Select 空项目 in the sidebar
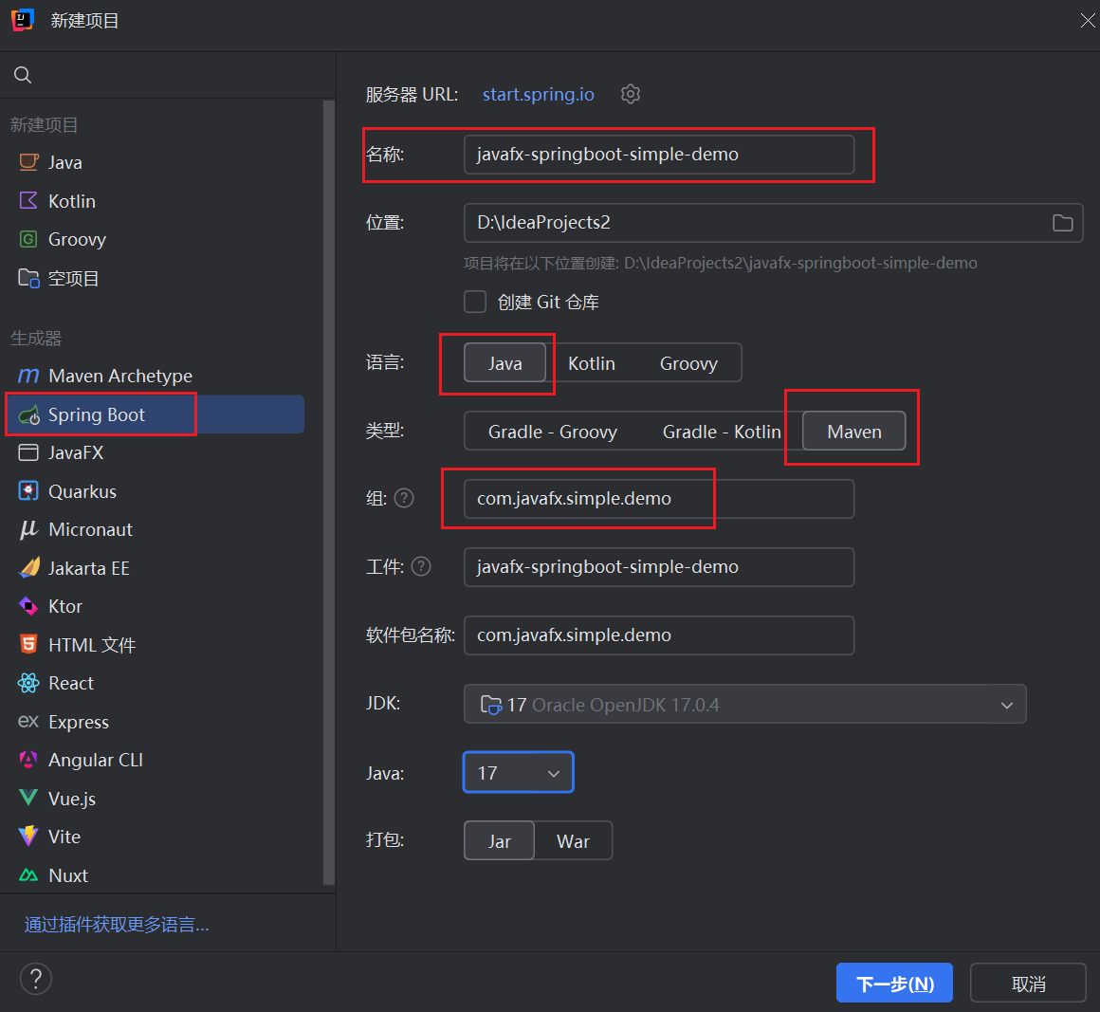 tap(75, 277)
